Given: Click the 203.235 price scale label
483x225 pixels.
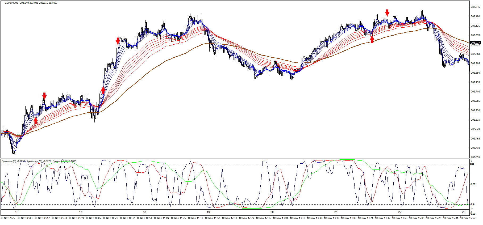Looking at the screenshot, I should click(x=475, y=7).
